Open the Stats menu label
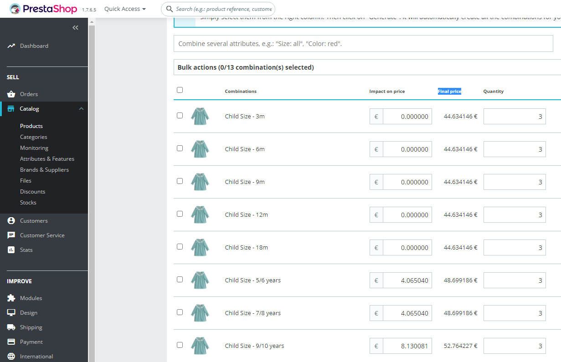561x362 pixels. coord(26,250)
